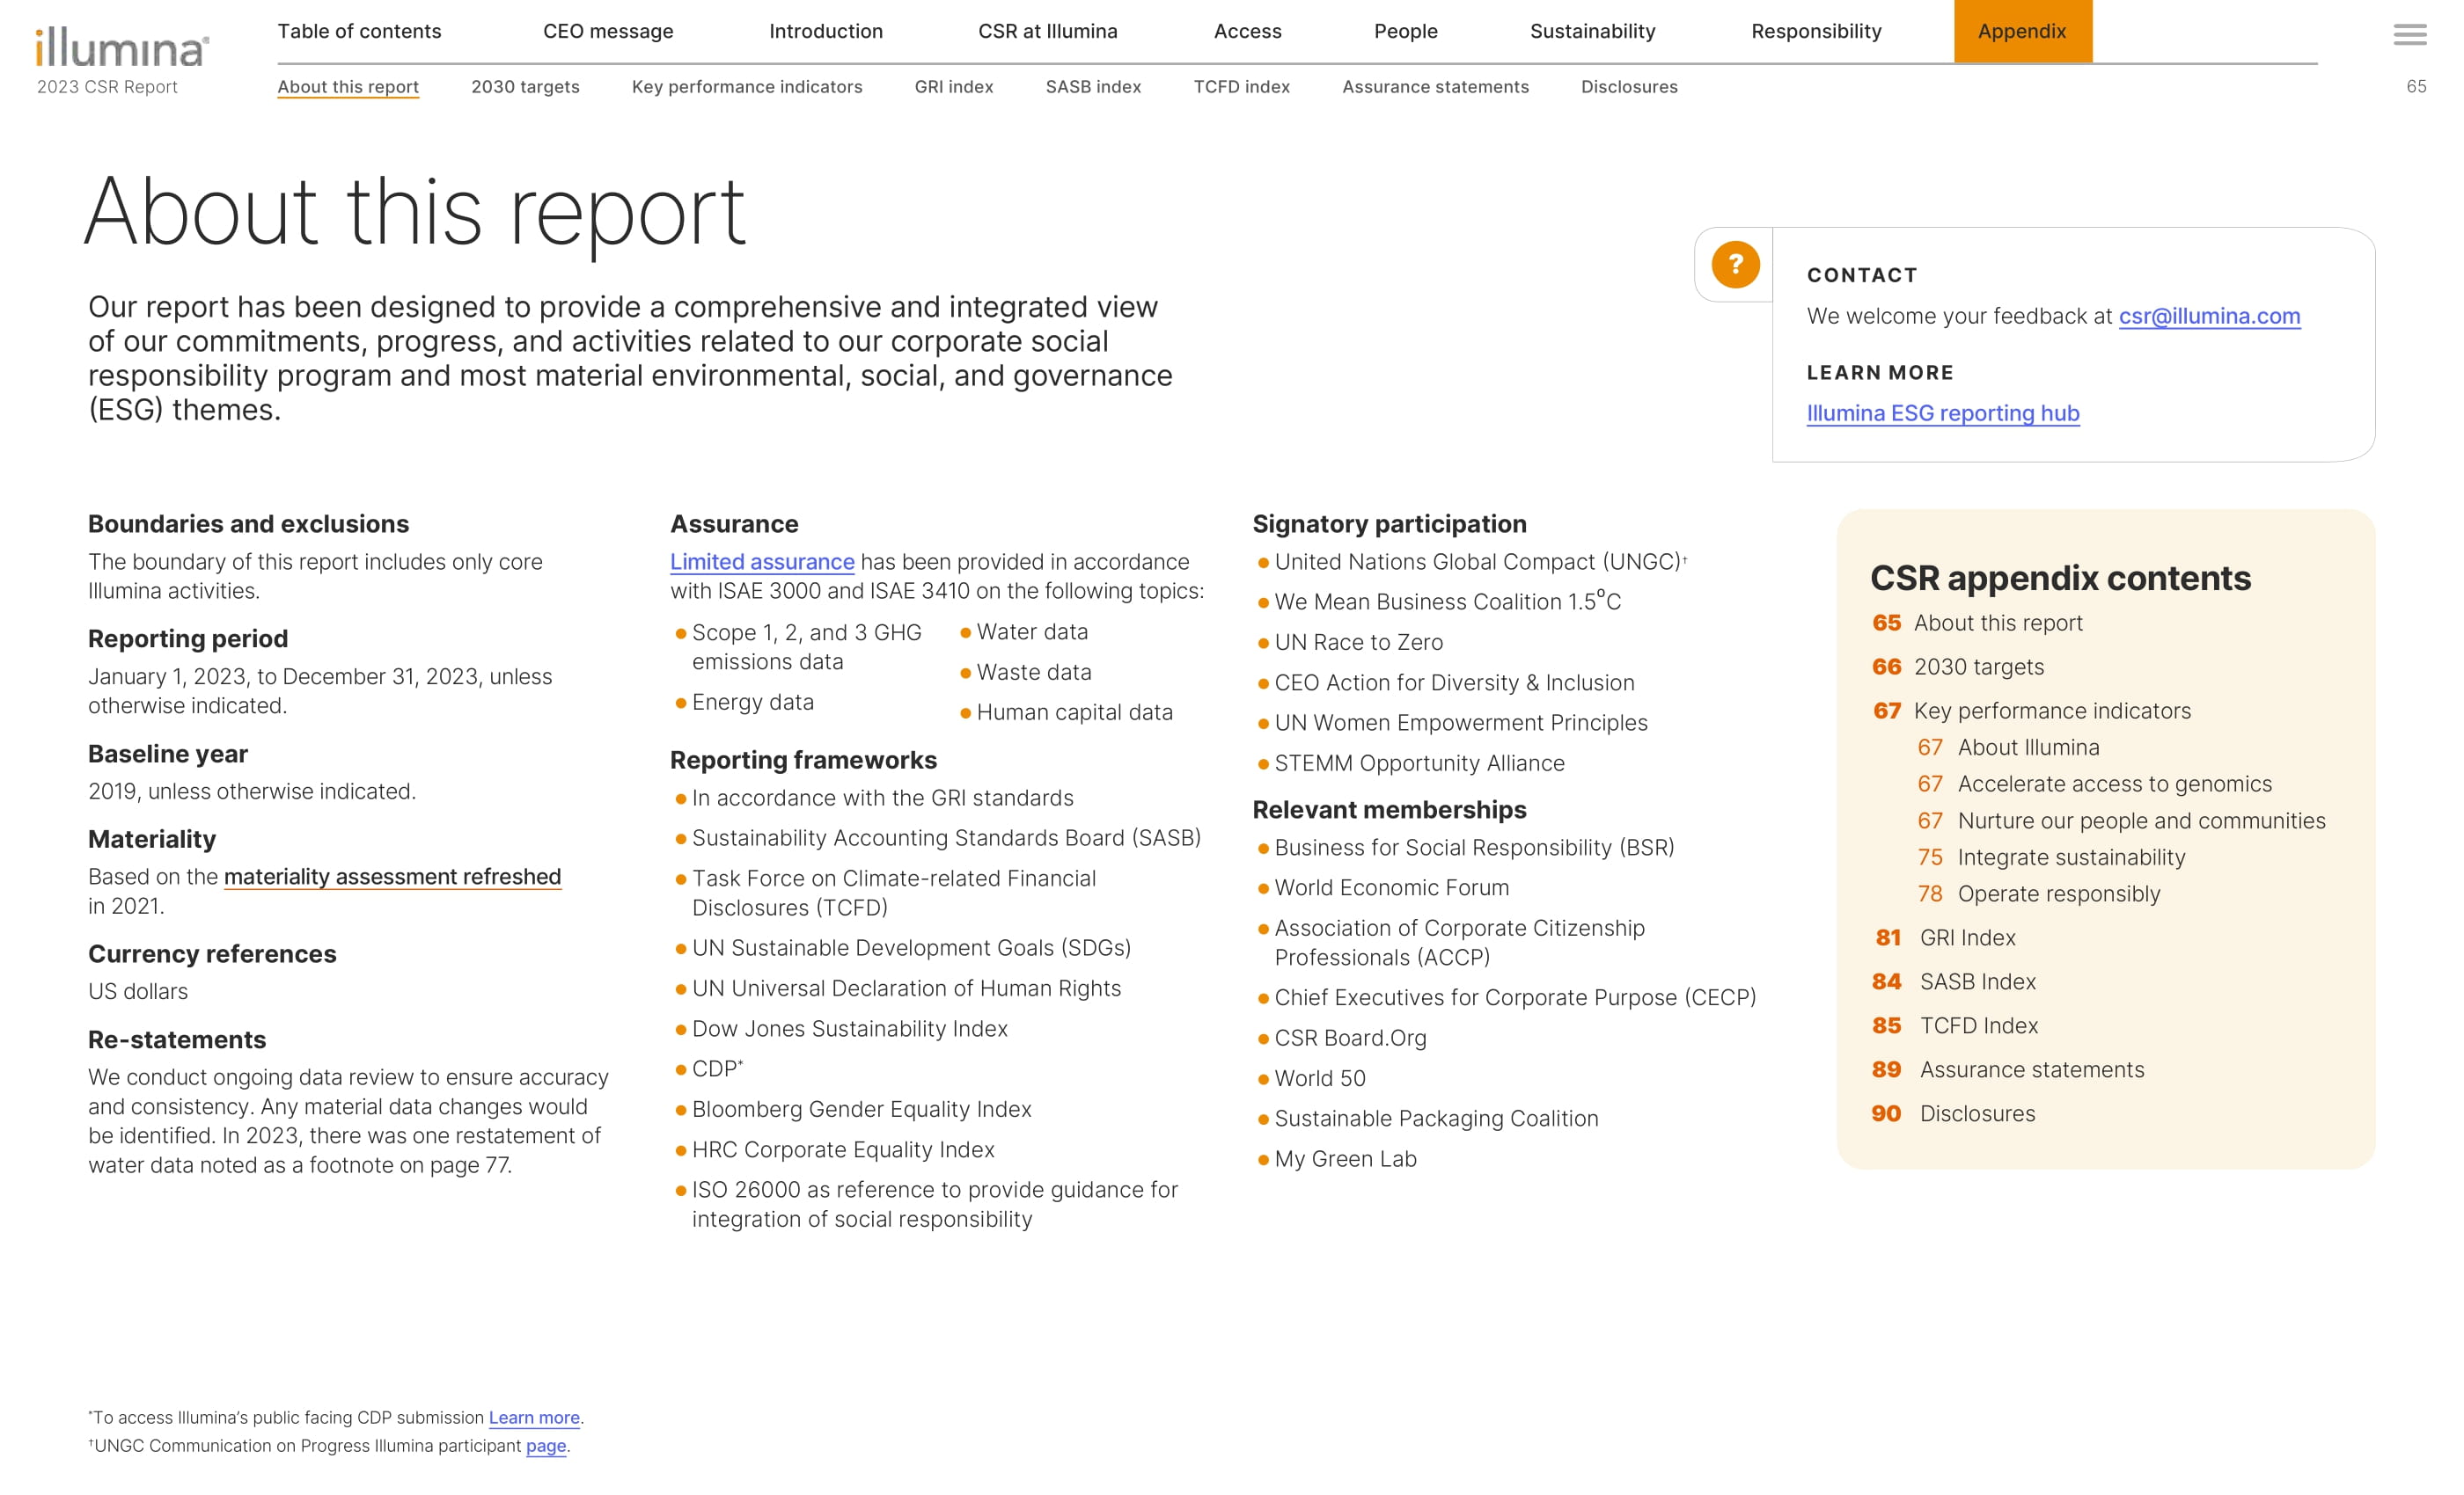Open the CEO message section
Screen dimensions: 2464x1495
[x=608, y=31]
